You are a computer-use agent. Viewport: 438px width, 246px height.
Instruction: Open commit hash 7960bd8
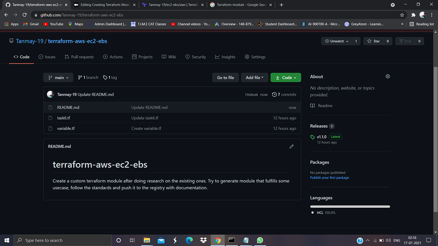coord(251,95)
